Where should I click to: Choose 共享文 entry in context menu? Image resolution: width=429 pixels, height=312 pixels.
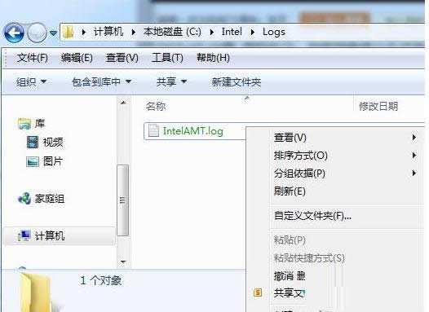[x=289, y=293]
